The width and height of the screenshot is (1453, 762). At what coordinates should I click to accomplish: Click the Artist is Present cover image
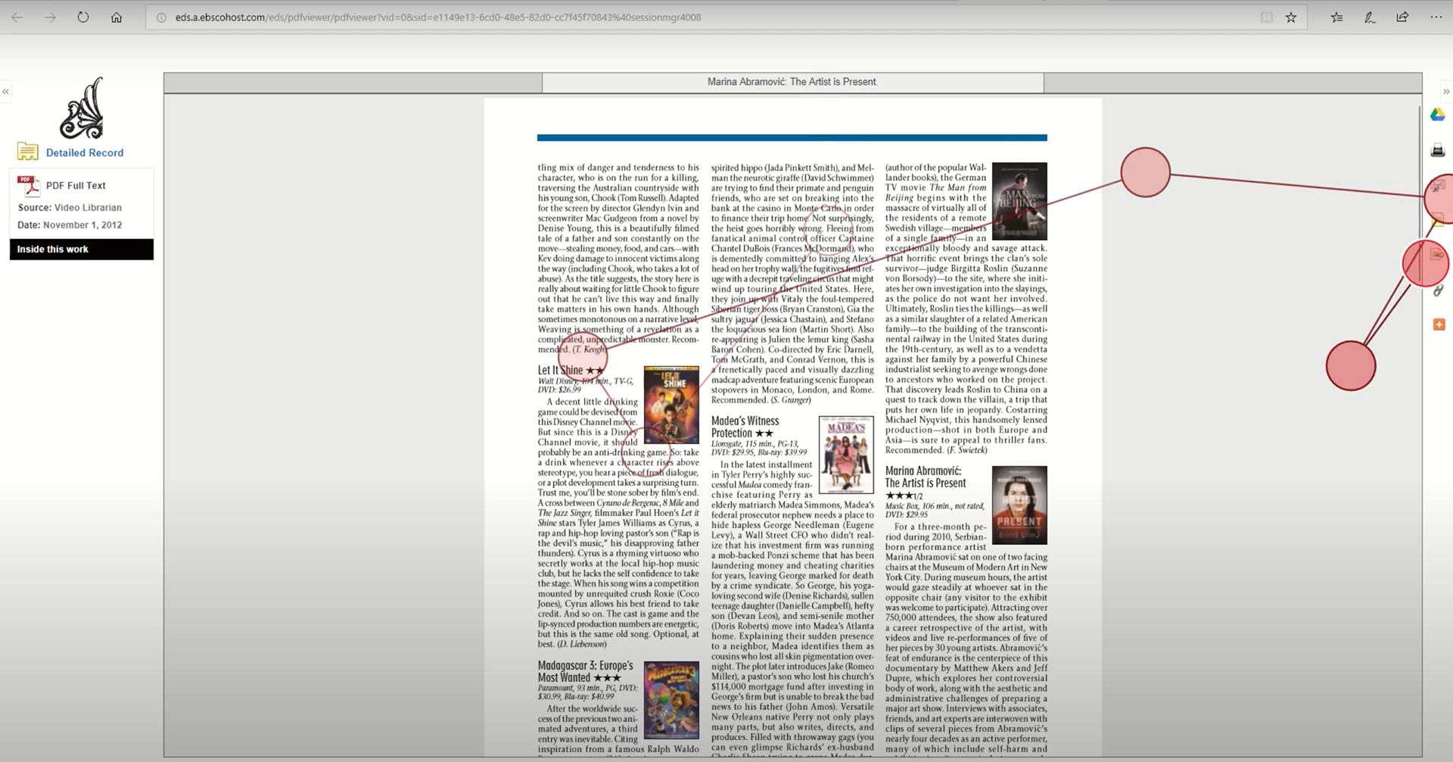(1019, 505)
